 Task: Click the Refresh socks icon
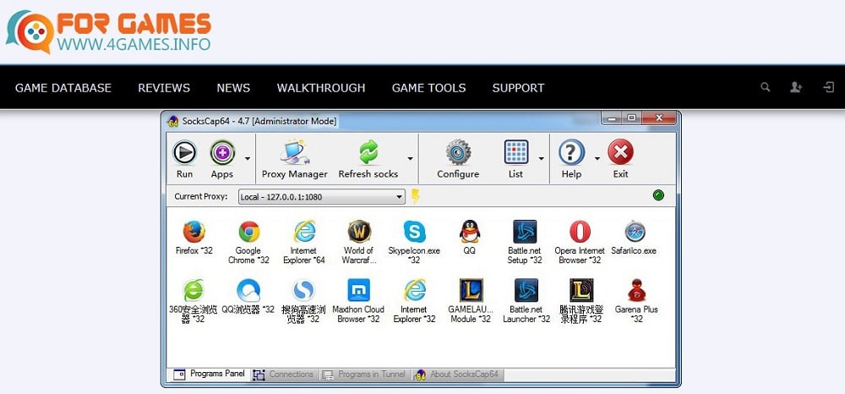point(368,152)
